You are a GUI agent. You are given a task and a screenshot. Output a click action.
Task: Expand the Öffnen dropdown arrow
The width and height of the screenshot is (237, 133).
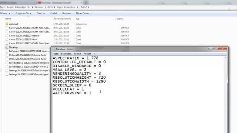click(x=9, y=13)
